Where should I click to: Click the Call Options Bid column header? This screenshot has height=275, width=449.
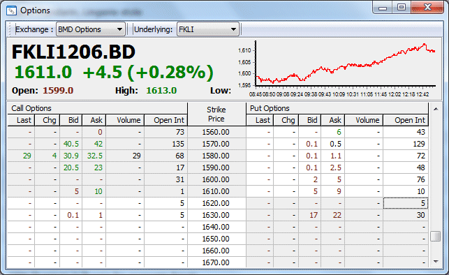pyautogui.click(x=71, y=120)
